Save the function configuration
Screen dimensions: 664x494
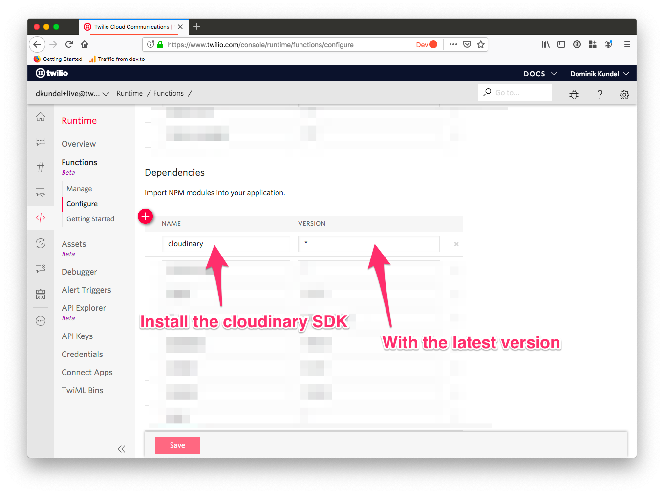click(177, 445)
